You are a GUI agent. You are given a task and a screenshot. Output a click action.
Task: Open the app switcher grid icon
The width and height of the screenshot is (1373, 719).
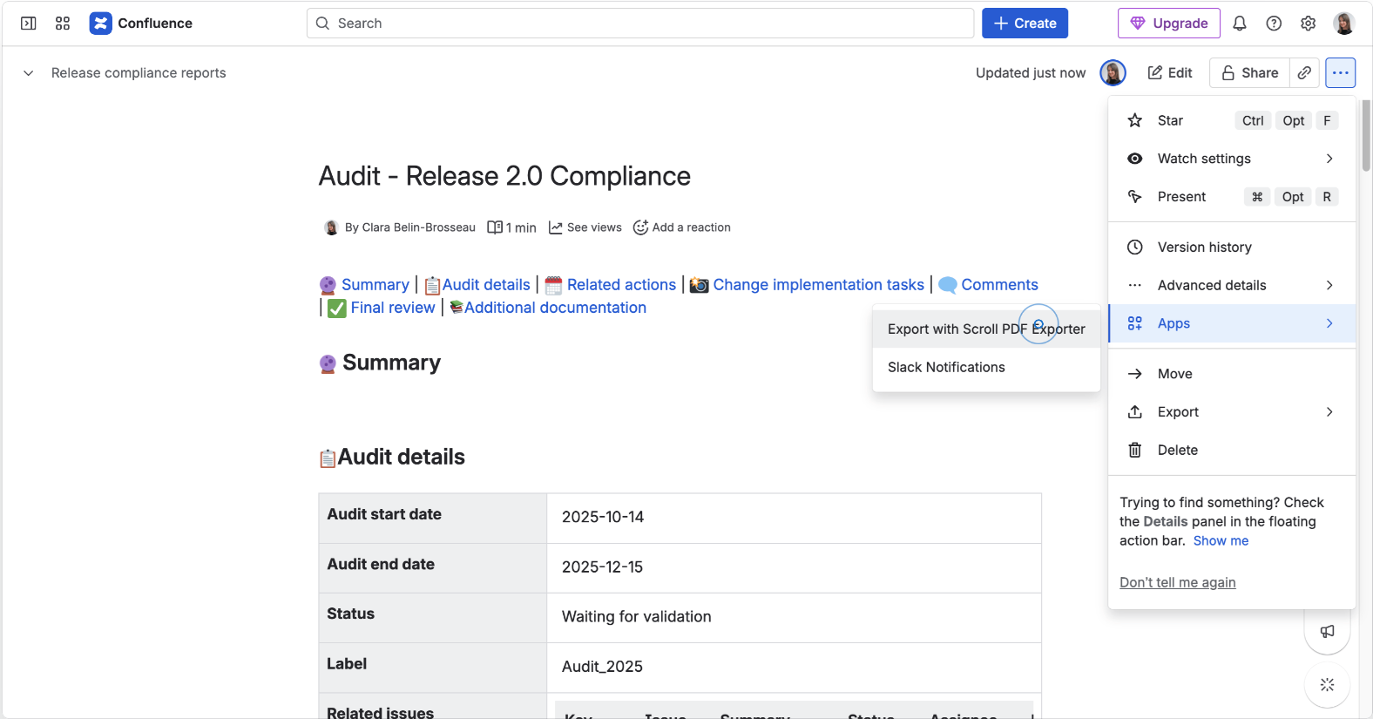pos(63,24)
